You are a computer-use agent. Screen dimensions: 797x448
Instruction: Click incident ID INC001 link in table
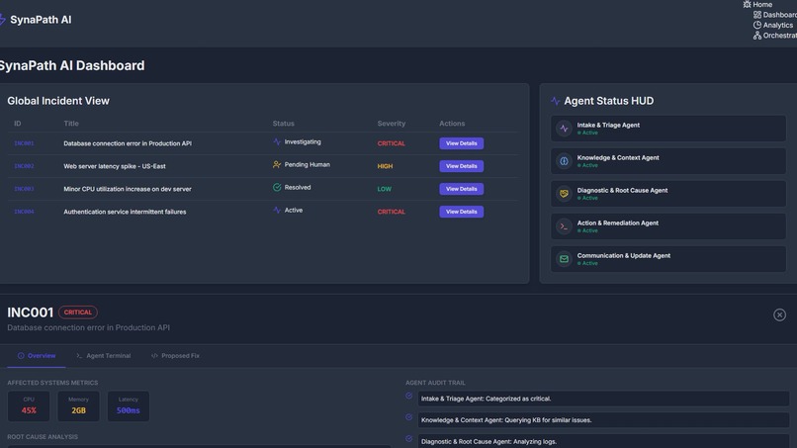(x=24, y=143)
